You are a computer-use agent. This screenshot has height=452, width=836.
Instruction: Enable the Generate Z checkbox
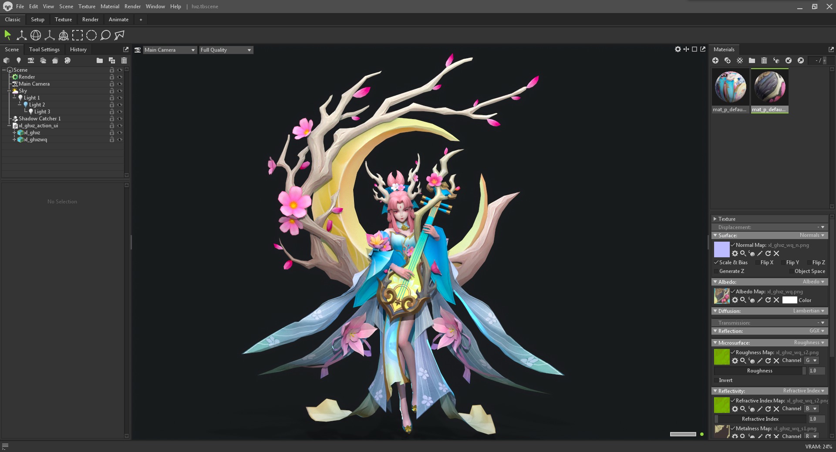pos(716,271)
